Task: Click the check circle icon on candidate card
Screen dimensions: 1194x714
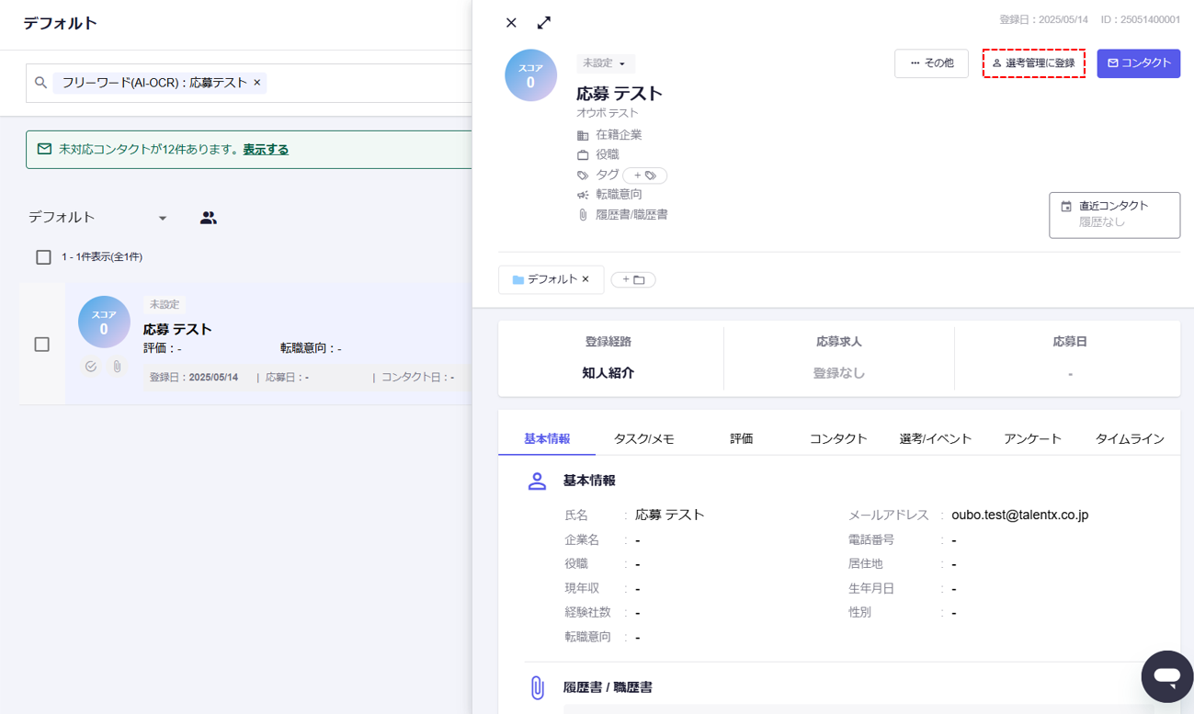Action: (90, 367)
